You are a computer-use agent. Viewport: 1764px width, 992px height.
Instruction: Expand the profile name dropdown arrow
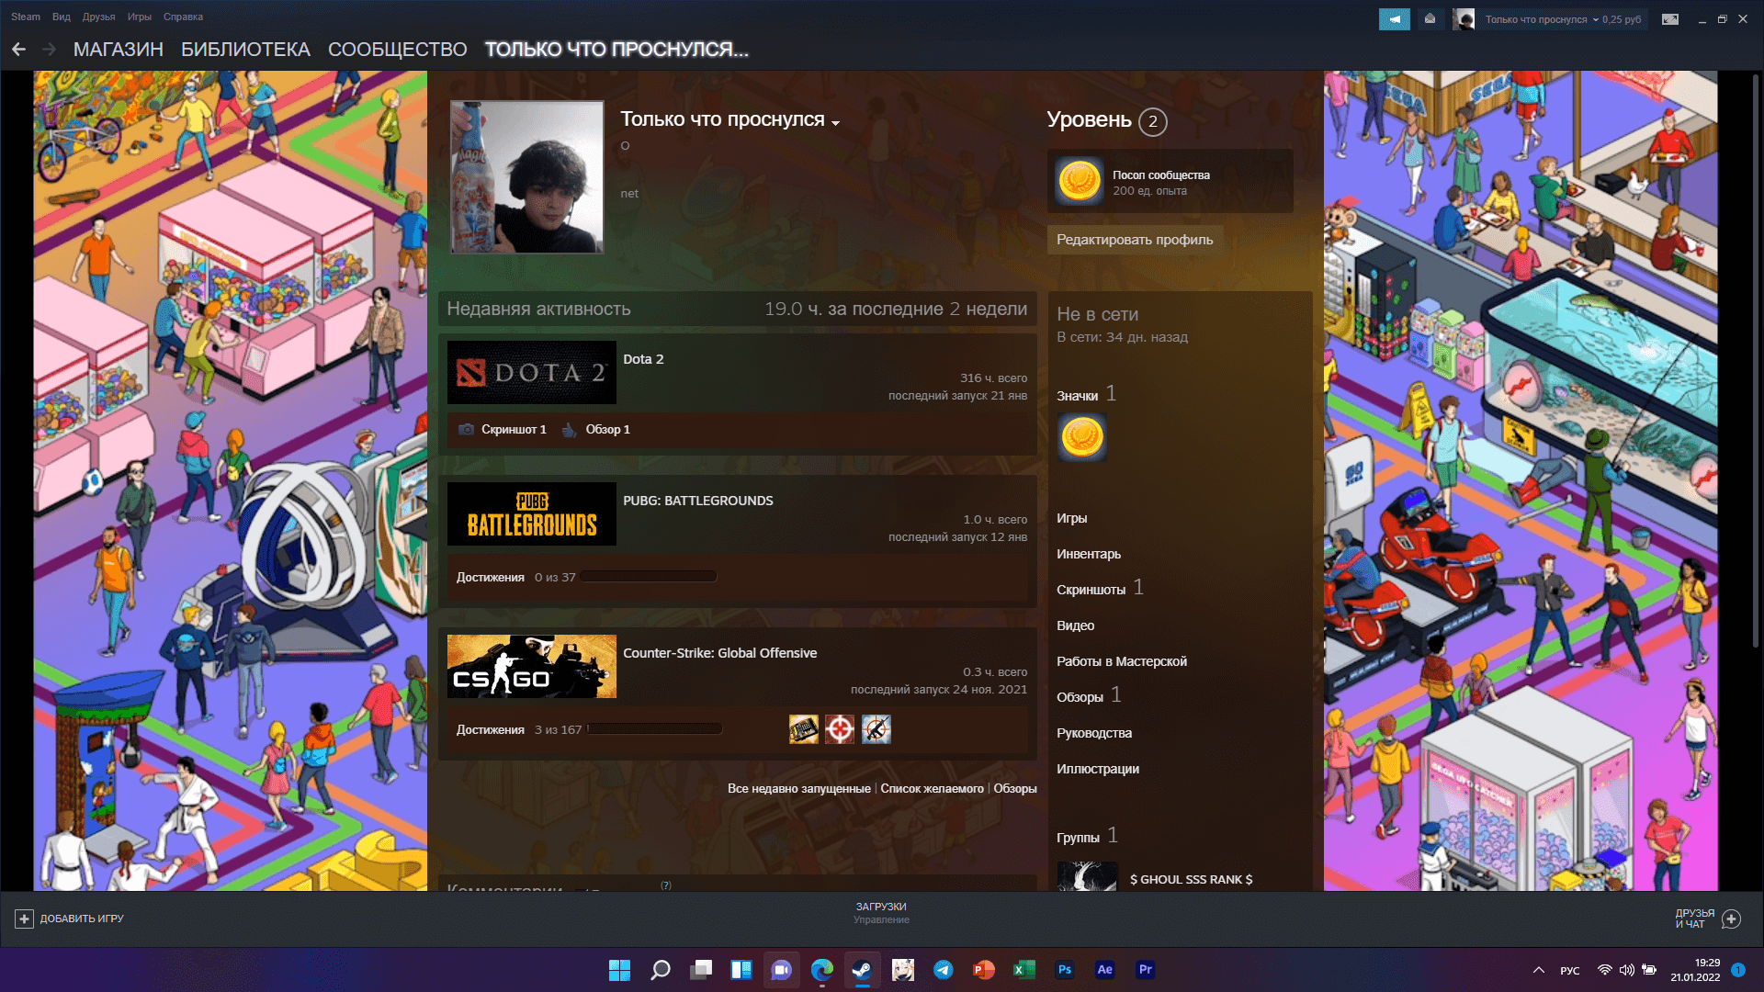[835, 123]
